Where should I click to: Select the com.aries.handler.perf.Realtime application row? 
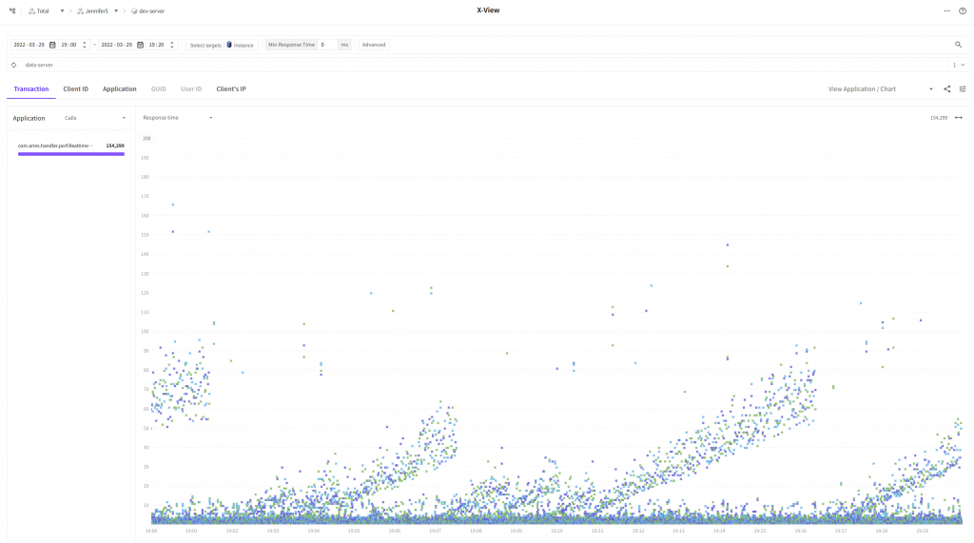[70, 148]
